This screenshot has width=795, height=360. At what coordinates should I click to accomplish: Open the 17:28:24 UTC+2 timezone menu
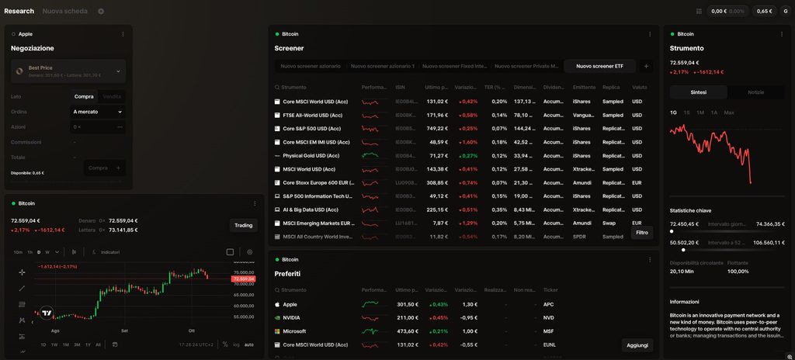(x=198, y=344)
